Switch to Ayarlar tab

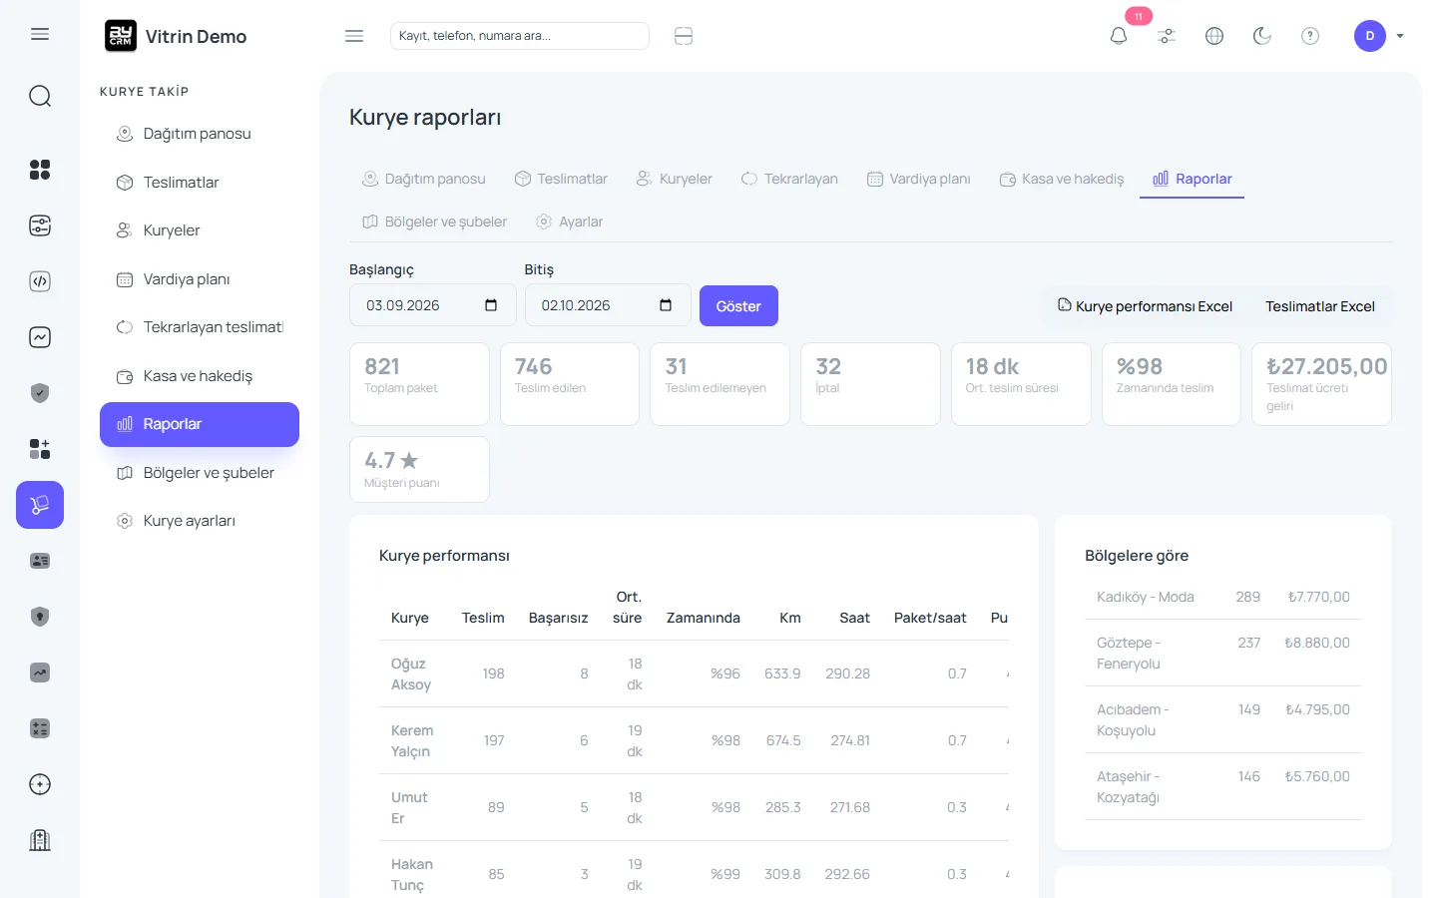click(x=570, y=222)
